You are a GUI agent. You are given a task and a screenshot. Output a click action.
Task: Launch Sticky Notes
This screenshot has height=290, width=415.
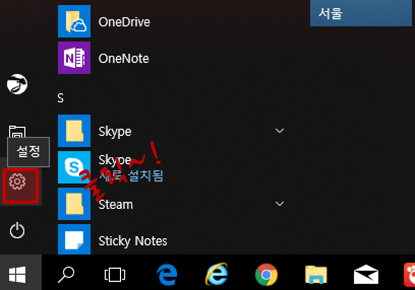pyautogui.click(x=172, y=240)
